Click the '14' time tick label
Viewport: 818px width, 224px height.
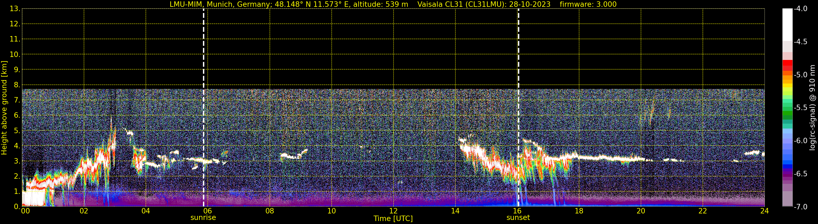(455, 211)
